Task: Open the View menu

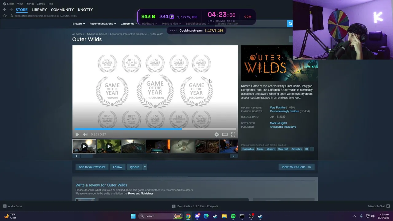Action: point(20,4)
